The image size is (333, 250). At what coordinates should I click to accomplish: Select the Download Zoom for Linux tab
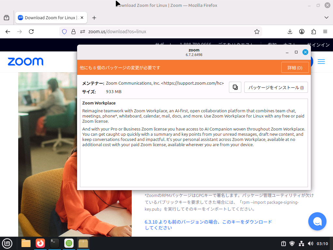48,18
